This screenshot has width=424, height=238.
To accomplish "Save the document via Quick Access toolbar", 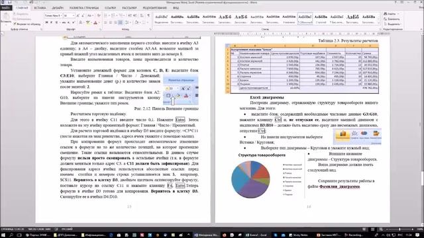I will [10, 2].
